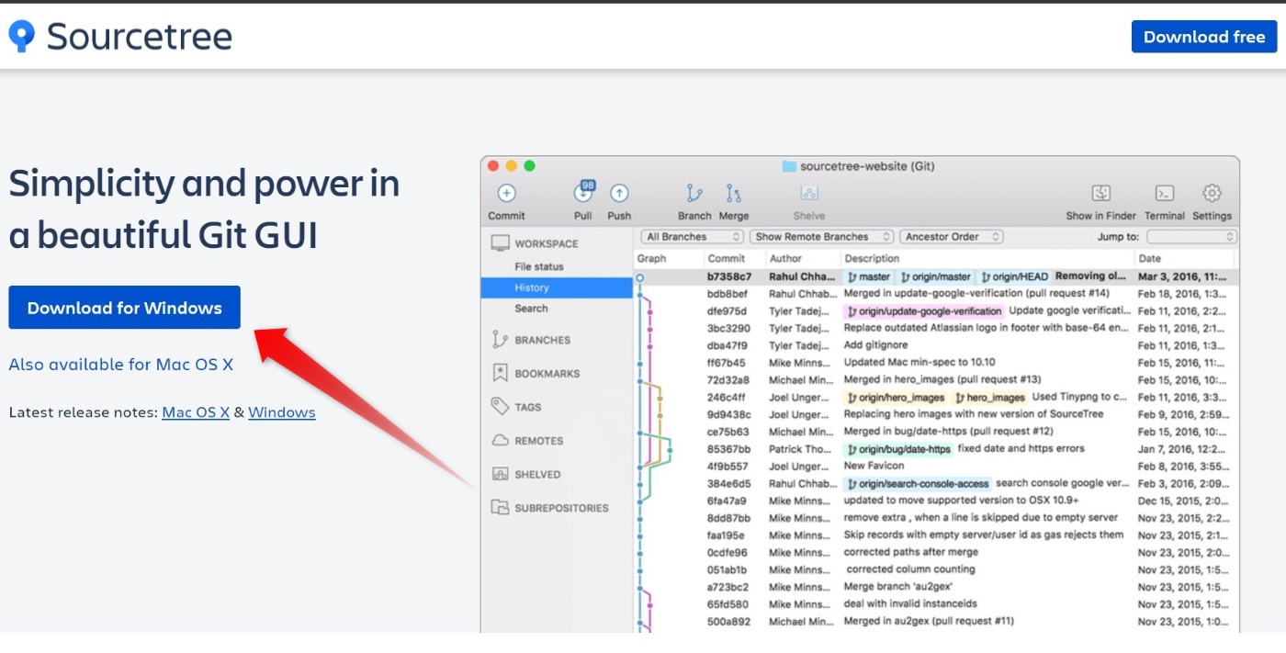Select the Add gitignore commit
This screenshot has width=1286, height=653.
[935, 345]
